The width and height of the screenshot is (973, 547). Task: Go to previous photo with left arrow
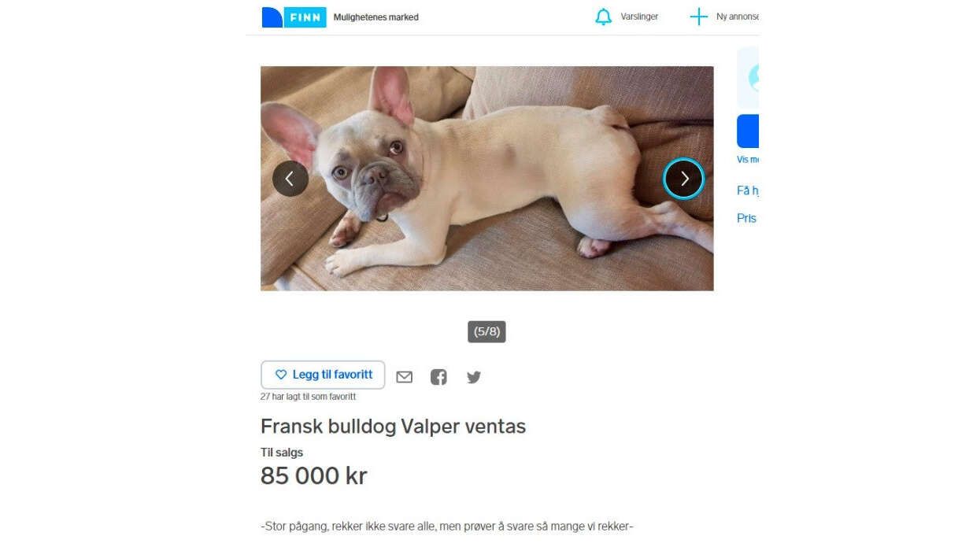[x=290, y=179]
